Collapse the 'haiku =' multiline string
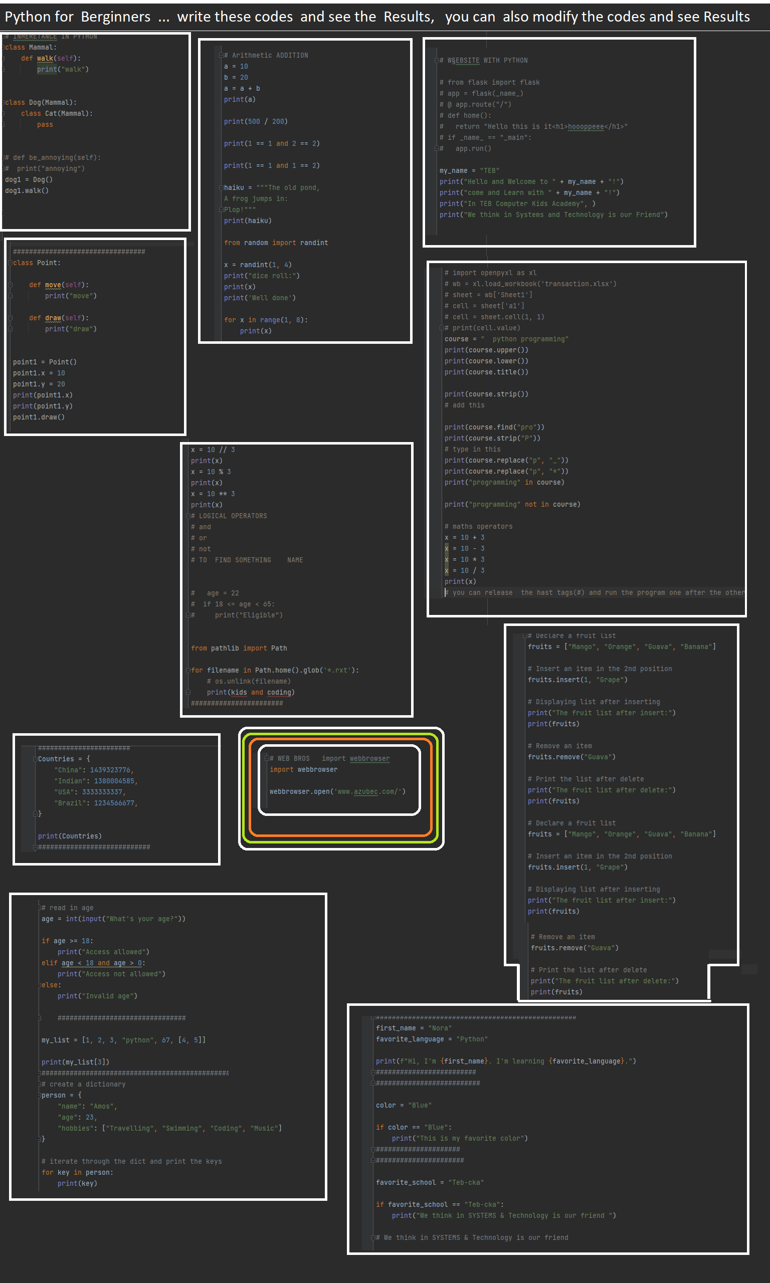 click(221, 188)
